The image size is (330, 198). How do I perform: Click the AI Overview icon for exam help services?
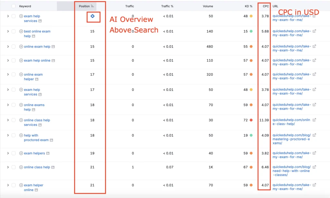pyautogui.click(x=92, y=16)
